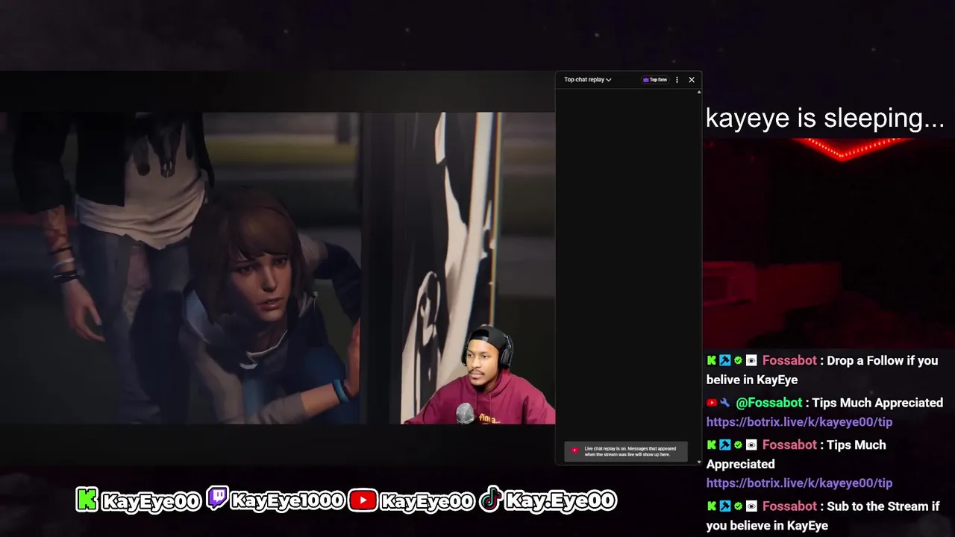Click the red YouTube logo in the bottom banner

point(363,500)
